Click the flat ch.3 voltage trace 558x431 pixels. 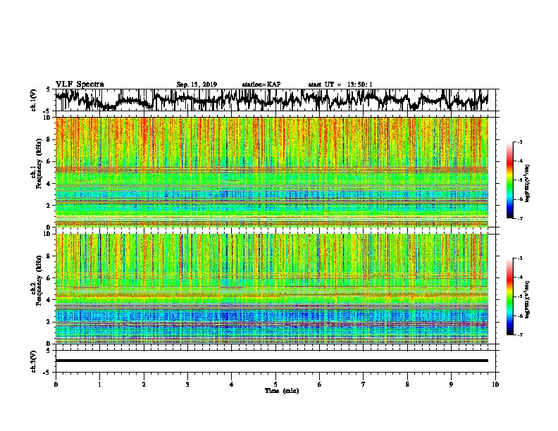pos(271,361)
